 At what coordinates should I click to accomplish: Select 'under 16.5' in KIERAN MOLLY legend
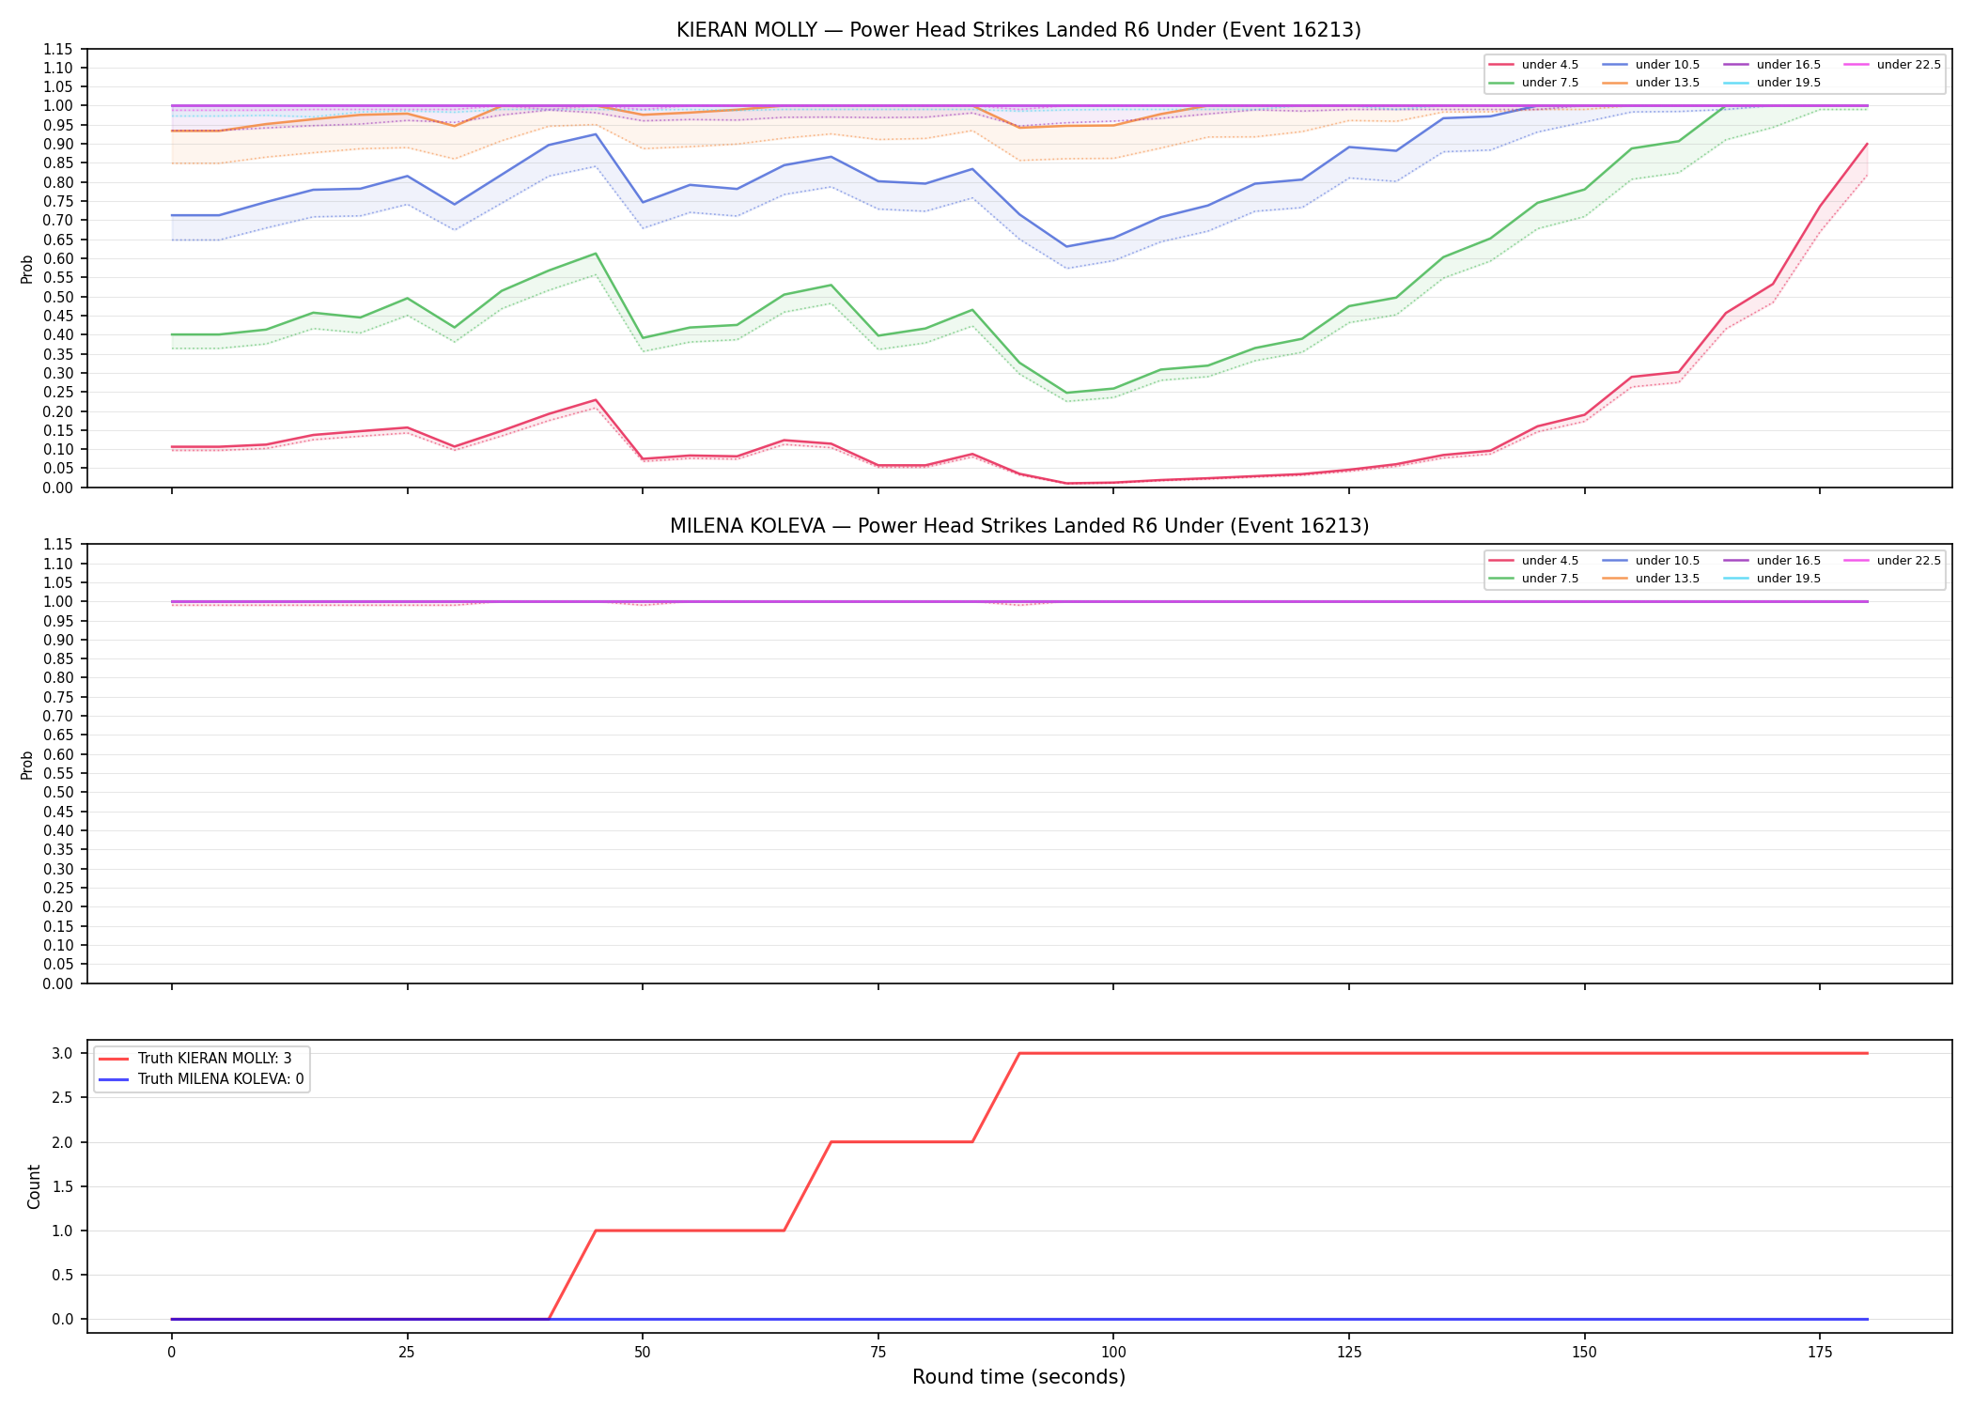click(1772, 65)
